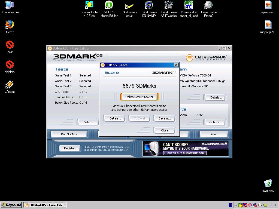
Task: Click the CPU Tests: label
Action: pyautogui.click(x=62, y=92)
